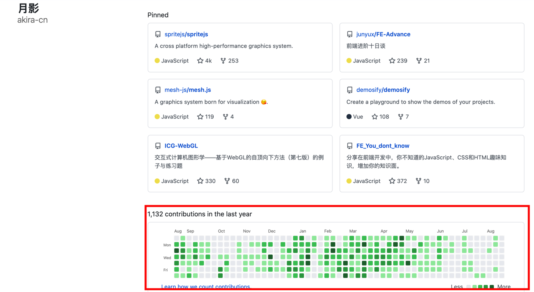
Task: Open the junyux/FE-Advance repository
Action: pos(383,34)
